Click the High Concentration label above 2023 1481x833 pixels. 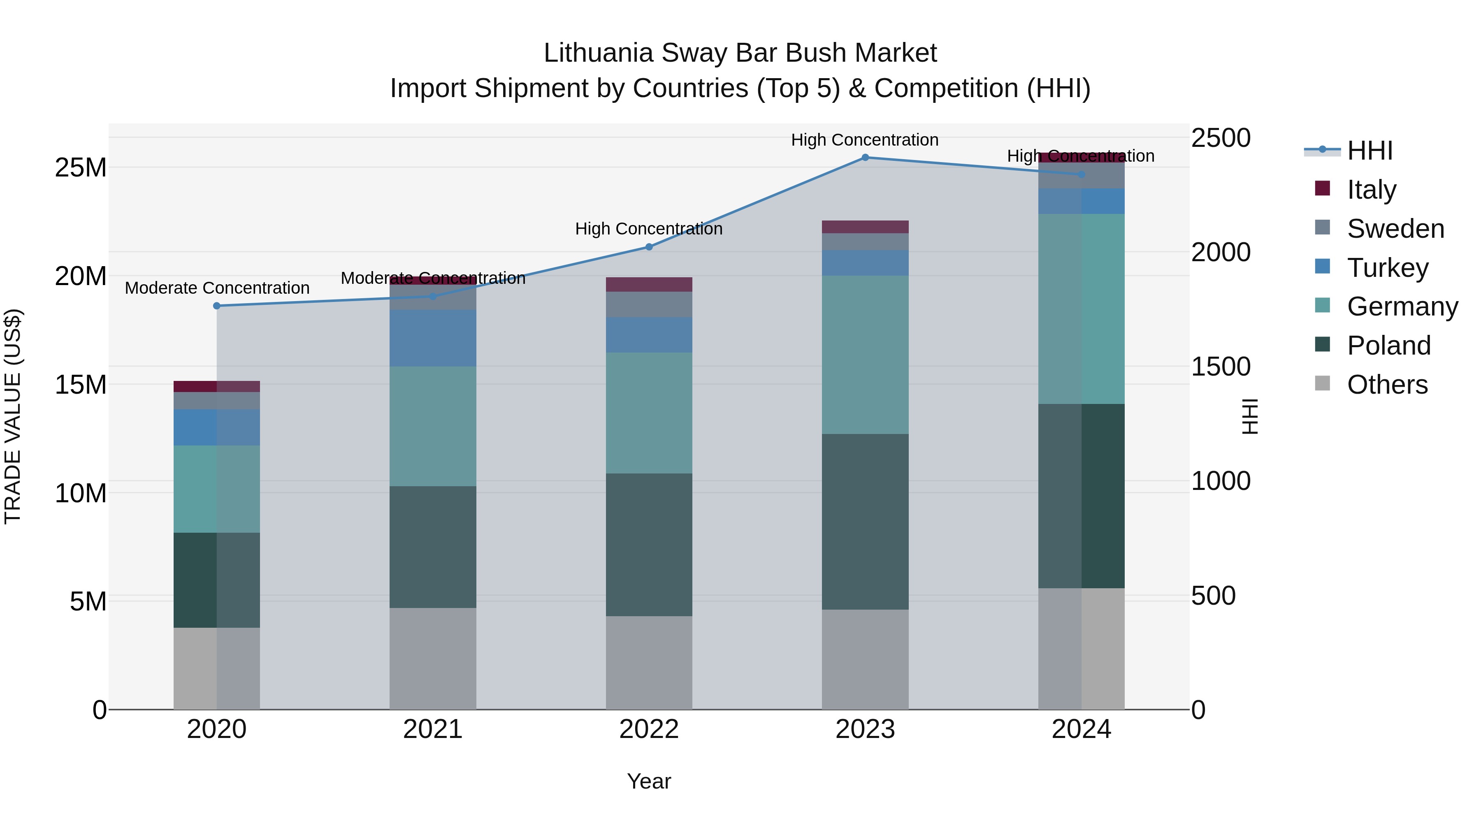(x=865, y=140)
